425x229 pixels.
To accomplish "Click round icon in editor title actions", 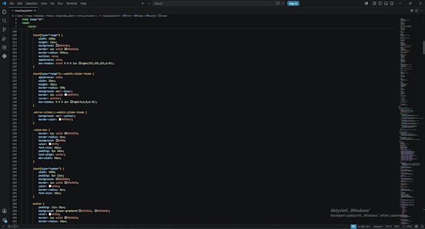I will (412, 11).
